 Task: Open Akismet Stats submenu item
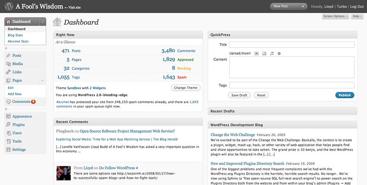click(x=18, y=41)
